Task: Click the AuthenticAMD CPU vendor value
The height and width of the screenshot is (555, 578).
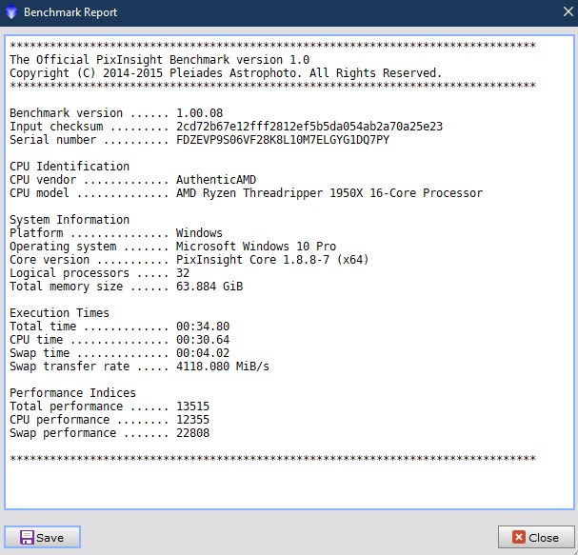Action: (216, 180)
